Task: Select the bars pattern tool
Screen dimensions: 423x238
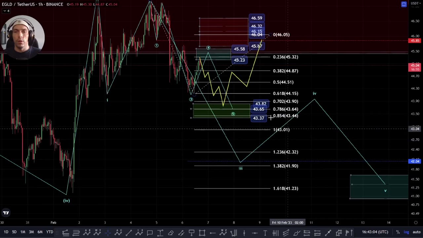Action: (x=234, y=233)
